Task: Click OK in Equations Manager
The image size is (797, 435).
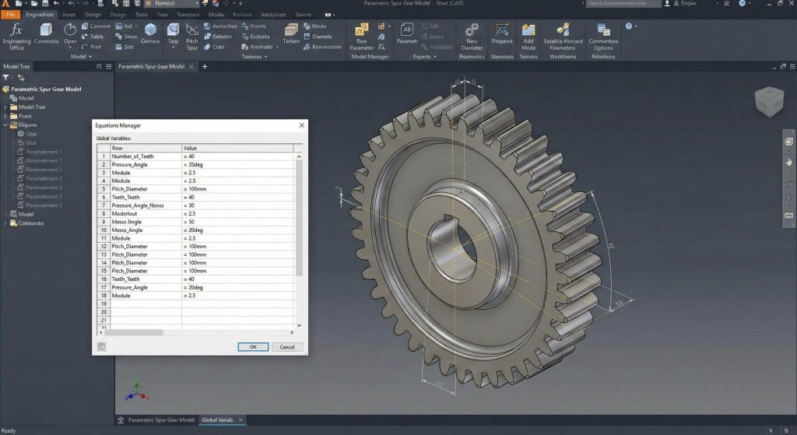Action: (x=253, y=347)
